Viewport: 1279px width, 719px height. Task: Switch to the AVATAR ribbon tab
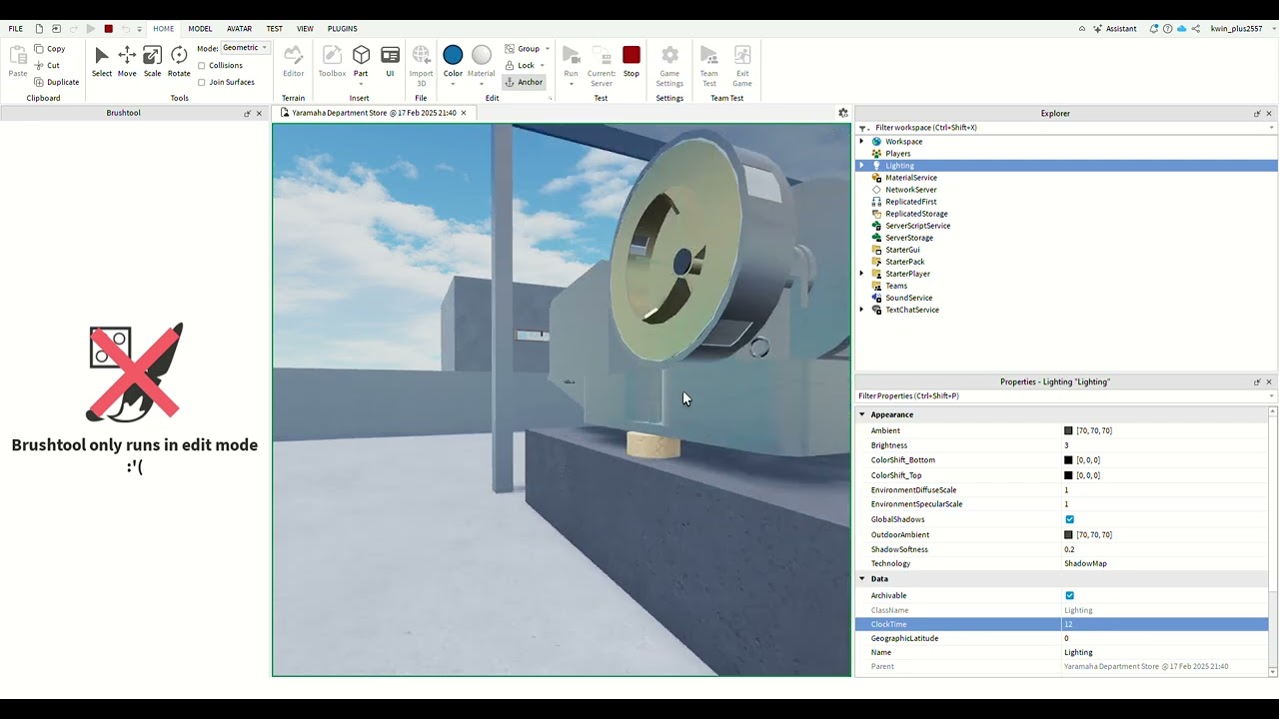pyautogui.click(x=239, y=29)
